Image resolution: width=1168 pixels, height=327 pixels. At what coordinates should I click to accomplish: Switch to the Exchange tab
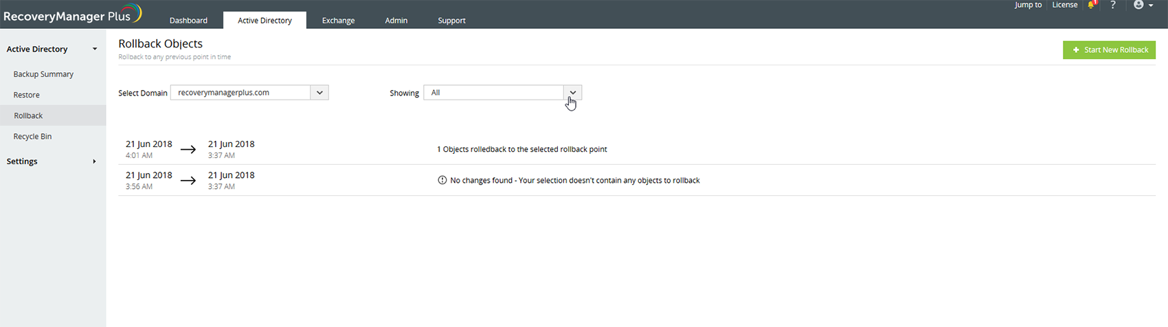(338, 21)
